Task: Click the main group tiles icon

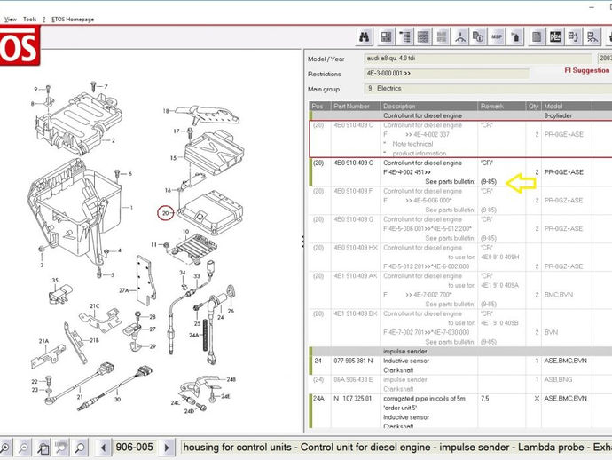Action: coord(386,37)
